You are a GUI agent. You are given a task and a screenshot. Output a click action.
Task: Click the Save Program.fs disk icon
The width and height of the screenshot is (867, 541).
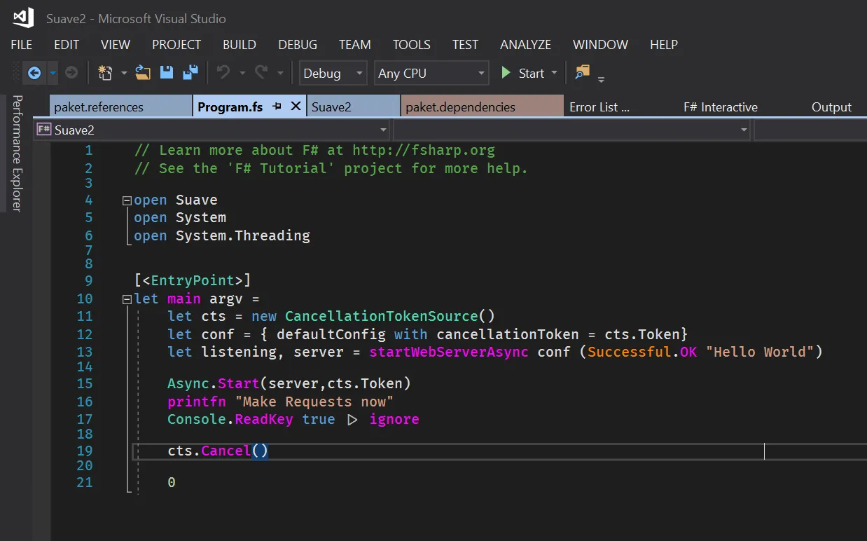point(167,73)
